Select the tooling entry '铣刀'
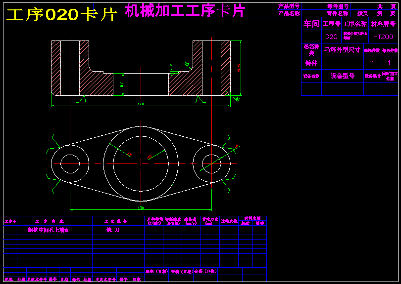 113,230
